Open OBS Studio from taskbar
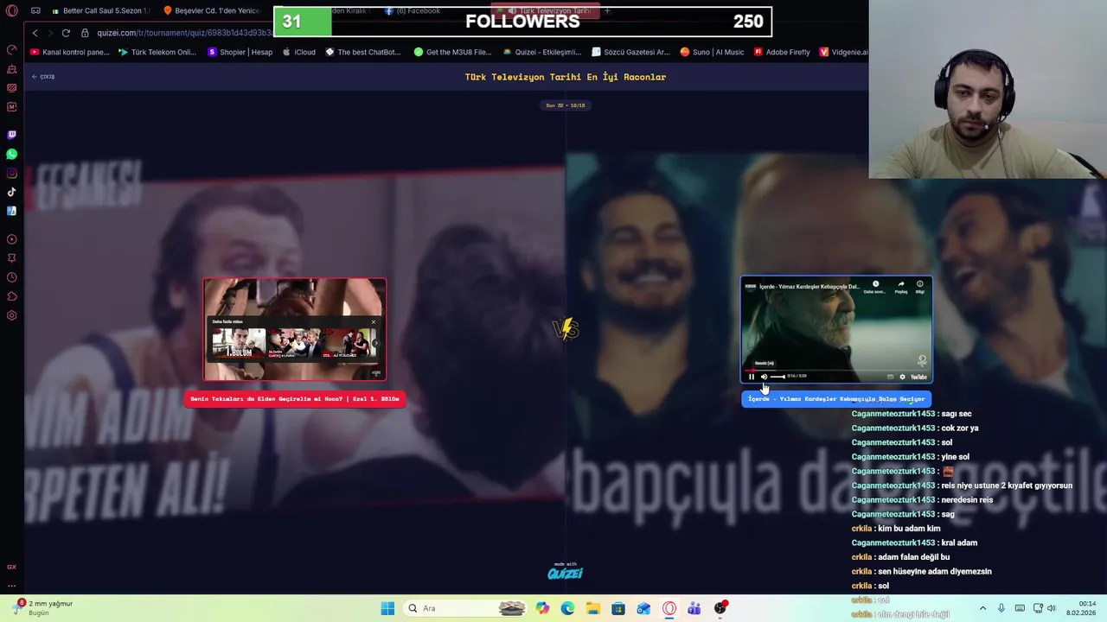 tap(720, 608)
